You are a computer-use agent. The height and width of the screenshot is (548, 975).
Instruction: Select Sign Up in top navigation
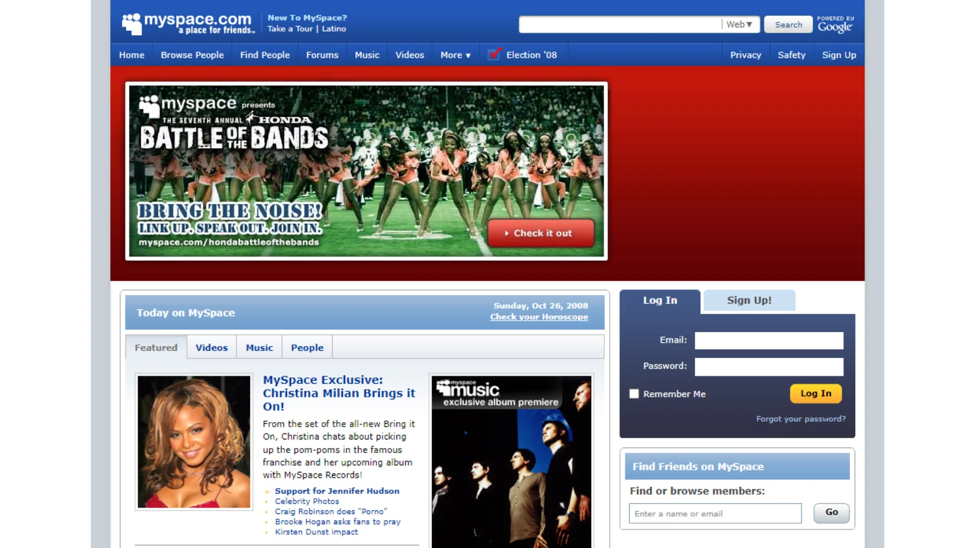click(x=839, y=55)
